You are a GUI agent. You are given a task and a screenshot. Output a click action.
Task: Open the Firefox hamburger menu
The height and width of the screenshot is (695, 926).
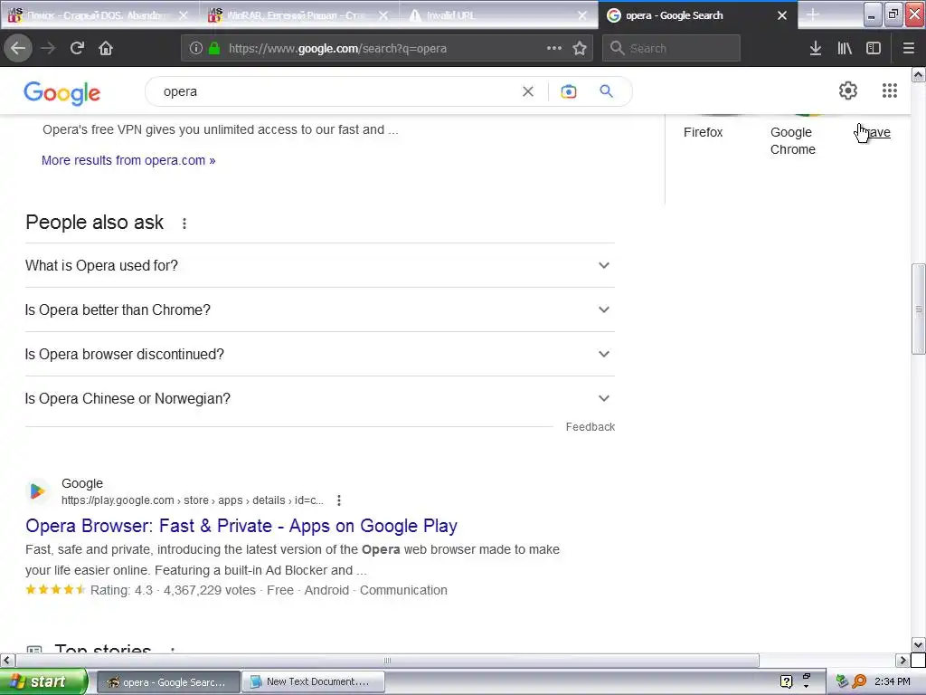909,48
